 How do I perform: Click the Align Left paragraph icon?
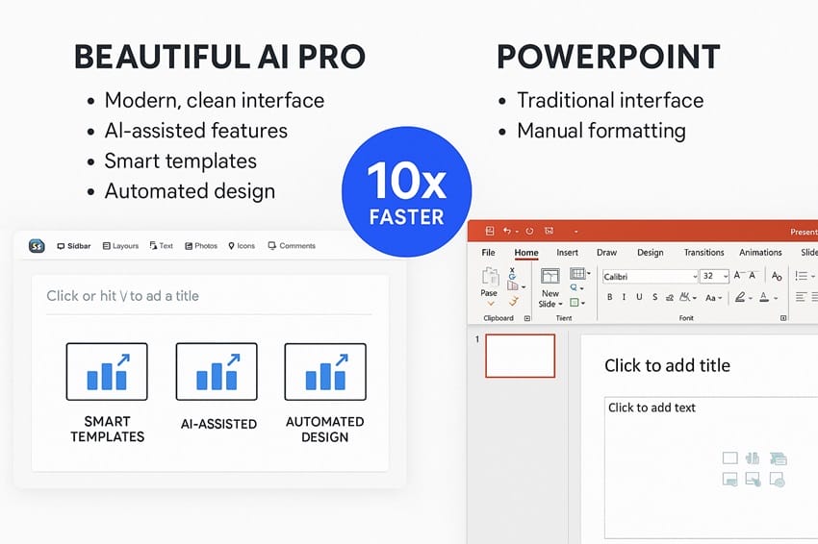click(x=801, y=297)
